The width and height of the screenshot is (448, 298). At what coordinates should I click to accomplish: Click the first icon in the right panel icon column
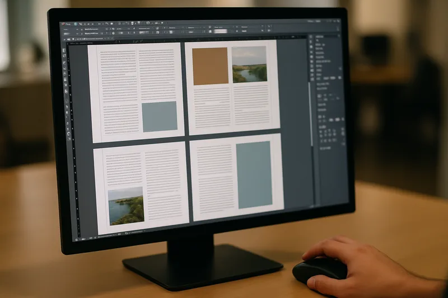pos(311,37)
